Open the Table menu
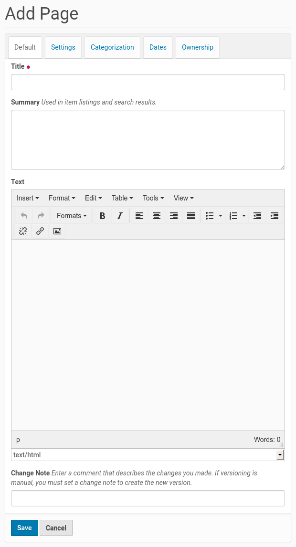296x547 pixels. 122,198
